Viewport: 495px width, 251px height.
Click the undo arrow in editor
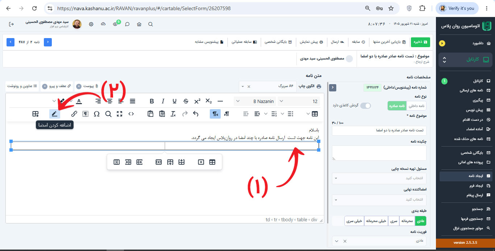pos(196,114)
